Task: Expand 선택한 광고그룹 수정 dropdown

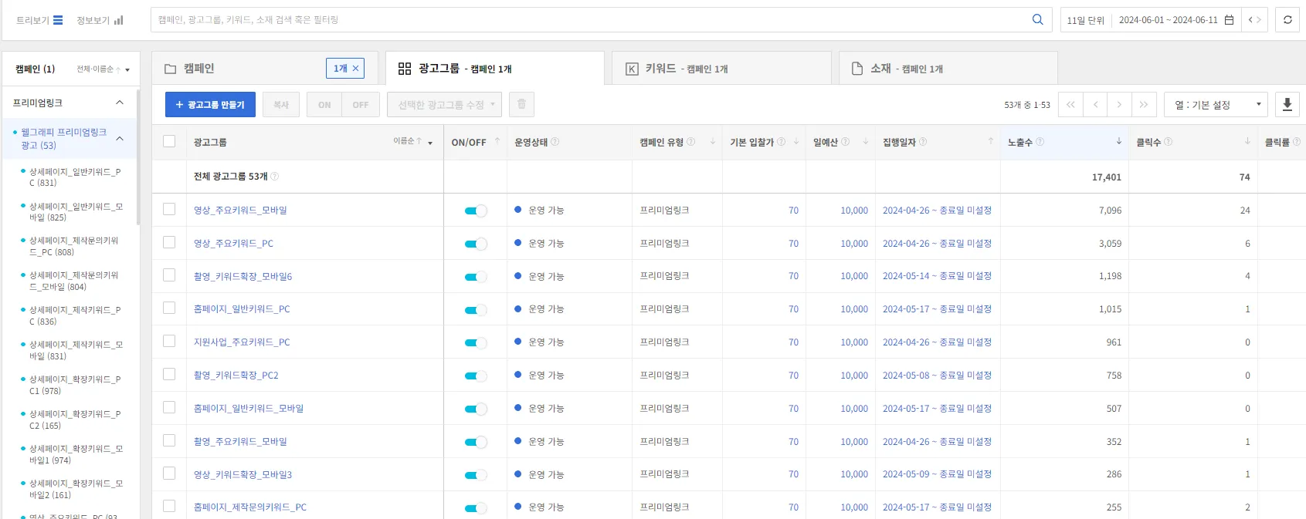Action: (444, 105)
